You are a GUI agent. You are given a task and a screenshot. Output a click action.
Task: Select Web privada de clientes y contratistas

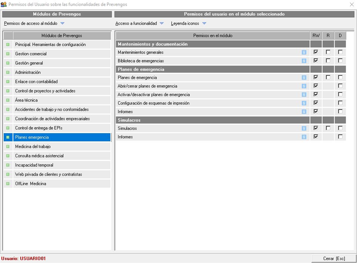(48, 174)
